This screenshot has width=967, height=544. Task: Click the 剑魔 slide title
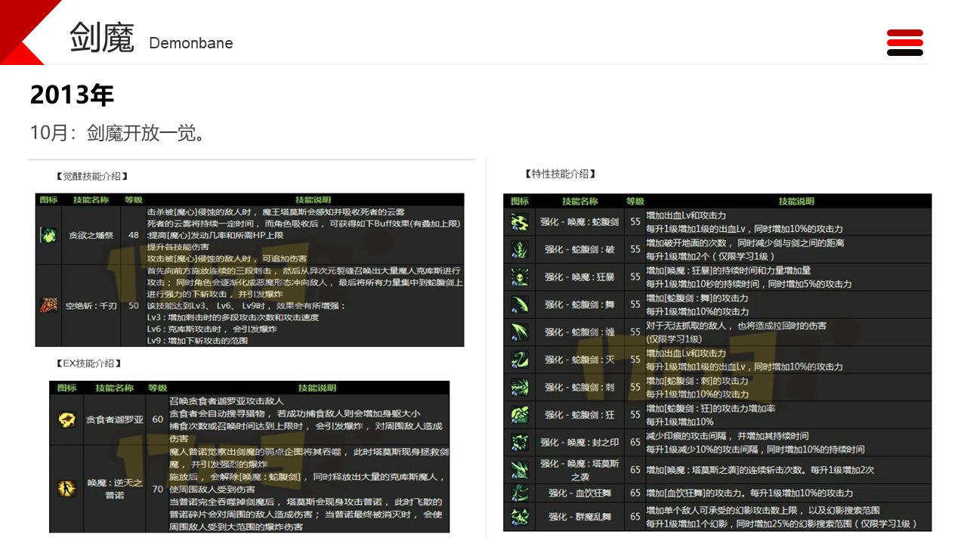101,38
